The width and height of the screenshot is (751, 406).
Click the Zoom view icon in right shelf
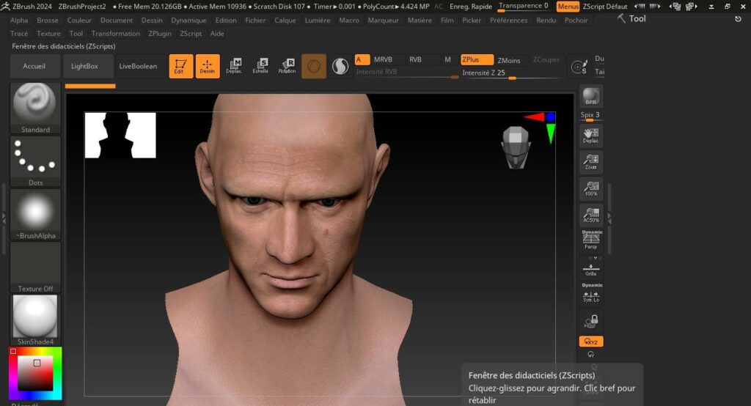[x=590, y=162]
